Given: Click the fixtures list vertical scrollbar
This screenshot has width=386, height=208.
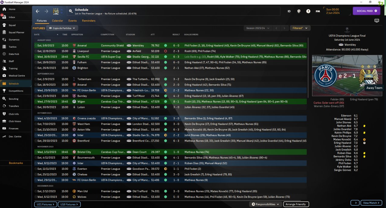Looking at the screenshot, I should tap(308, 68).
